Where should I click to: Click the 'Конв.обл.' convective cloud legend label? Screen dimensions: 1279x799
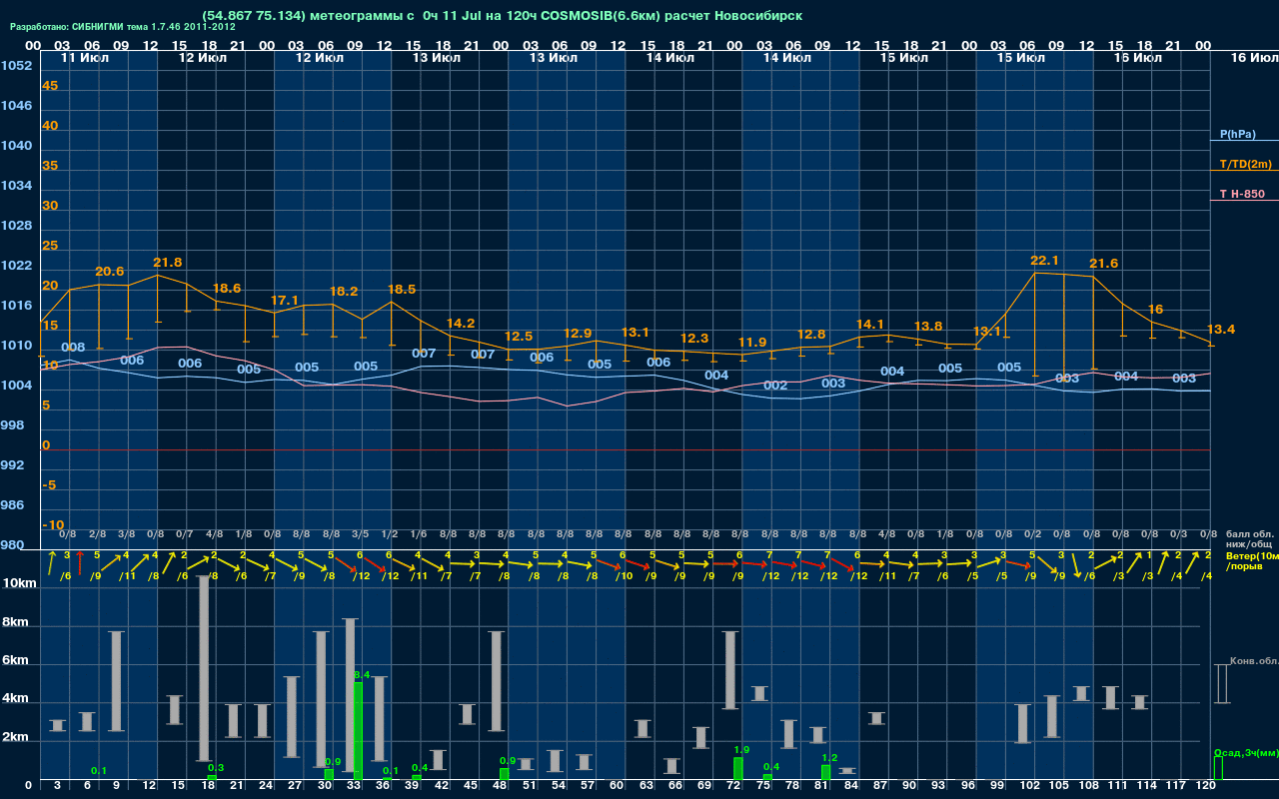coord(1254,661)
